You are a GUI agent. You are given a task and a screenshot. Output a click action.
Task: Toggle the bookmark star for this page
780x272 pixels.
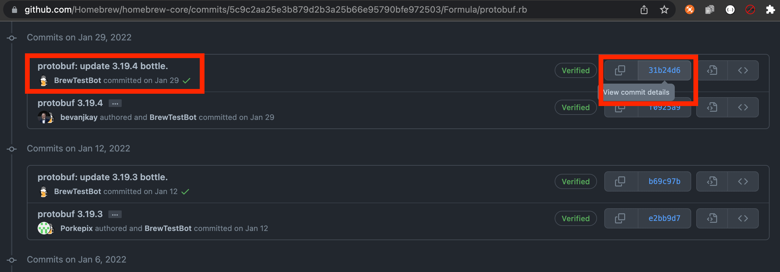click(664, 9)
